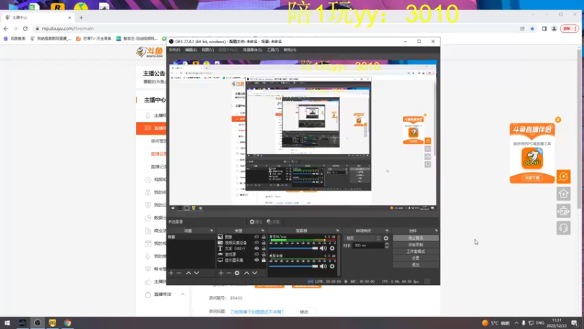The width and height of the screenshot is (584, 329).
Task: Open the OBS 视图(V) menu
Action: (x=208, y=50)
